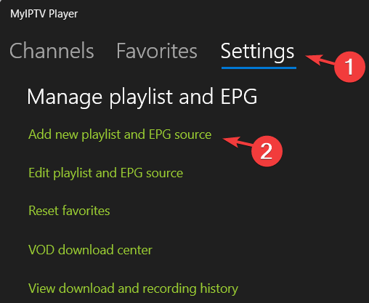Viewport: 369px width, 303px height.
Task: Click the word Edit in the second link
Action: point(39,173)
